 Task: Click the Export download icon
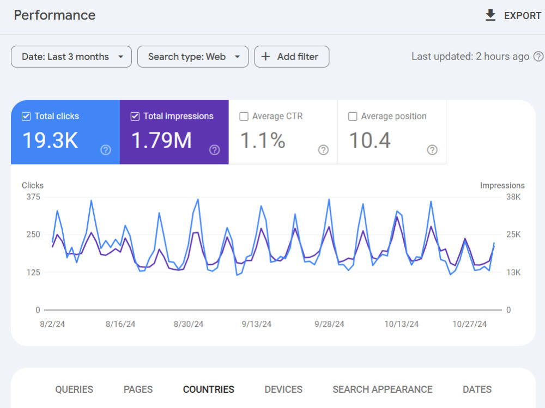pos(491,15)
